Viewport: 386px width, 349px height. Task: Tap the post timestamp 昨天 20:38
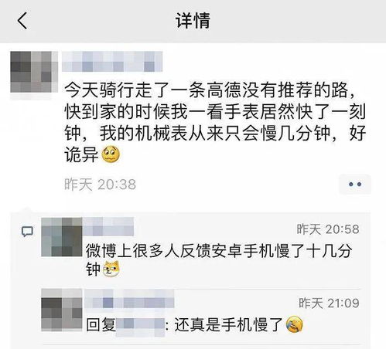100,185
